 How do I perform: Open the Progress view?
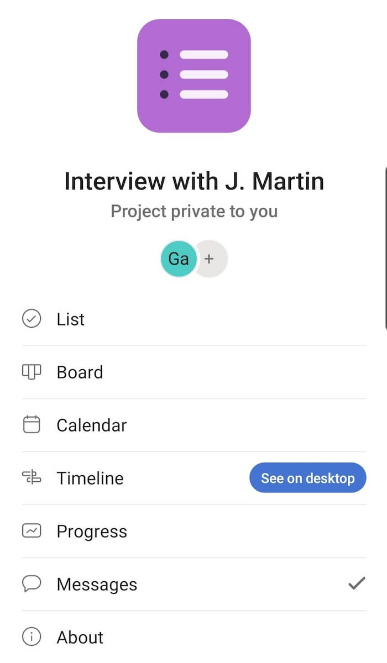[x=92, y=532]
